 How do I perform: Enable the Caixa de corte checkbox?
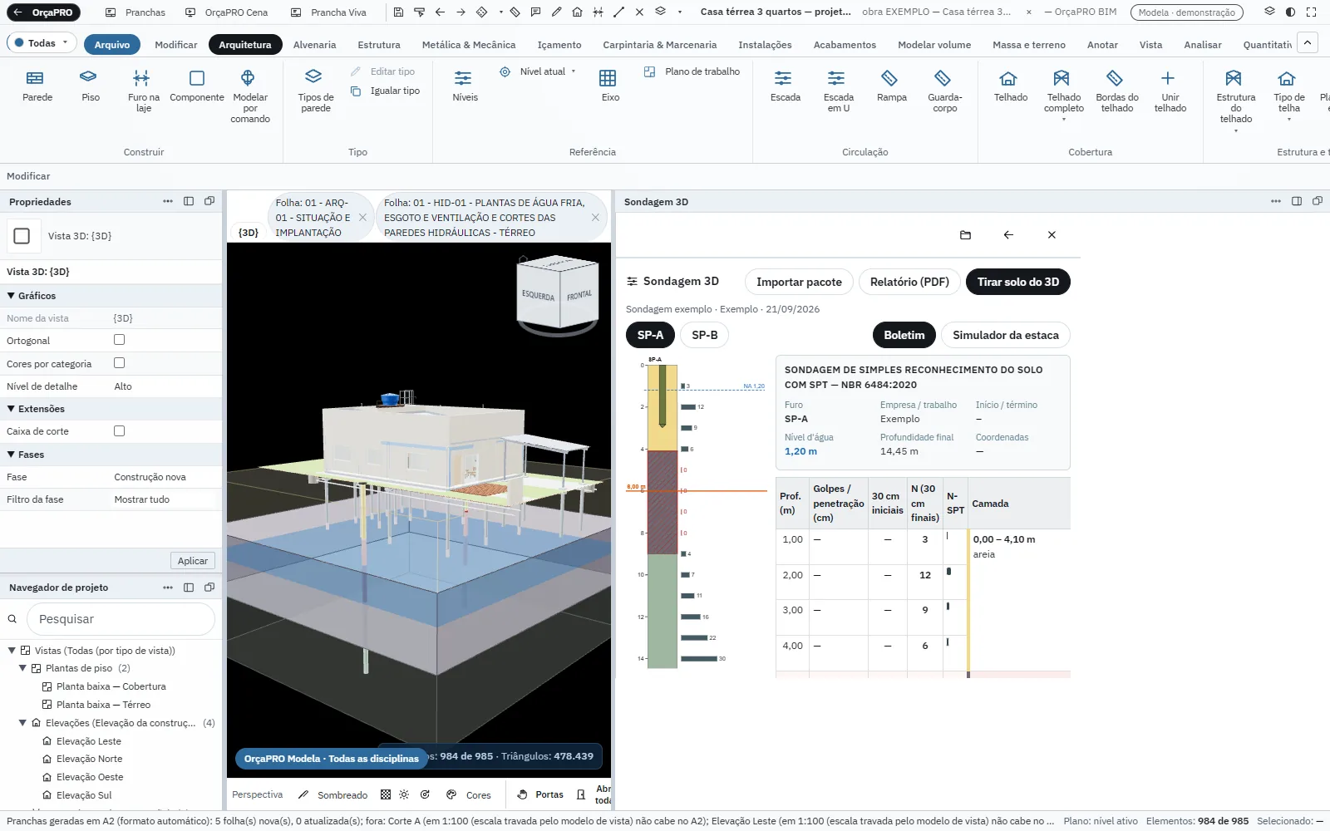click(120, 430)
